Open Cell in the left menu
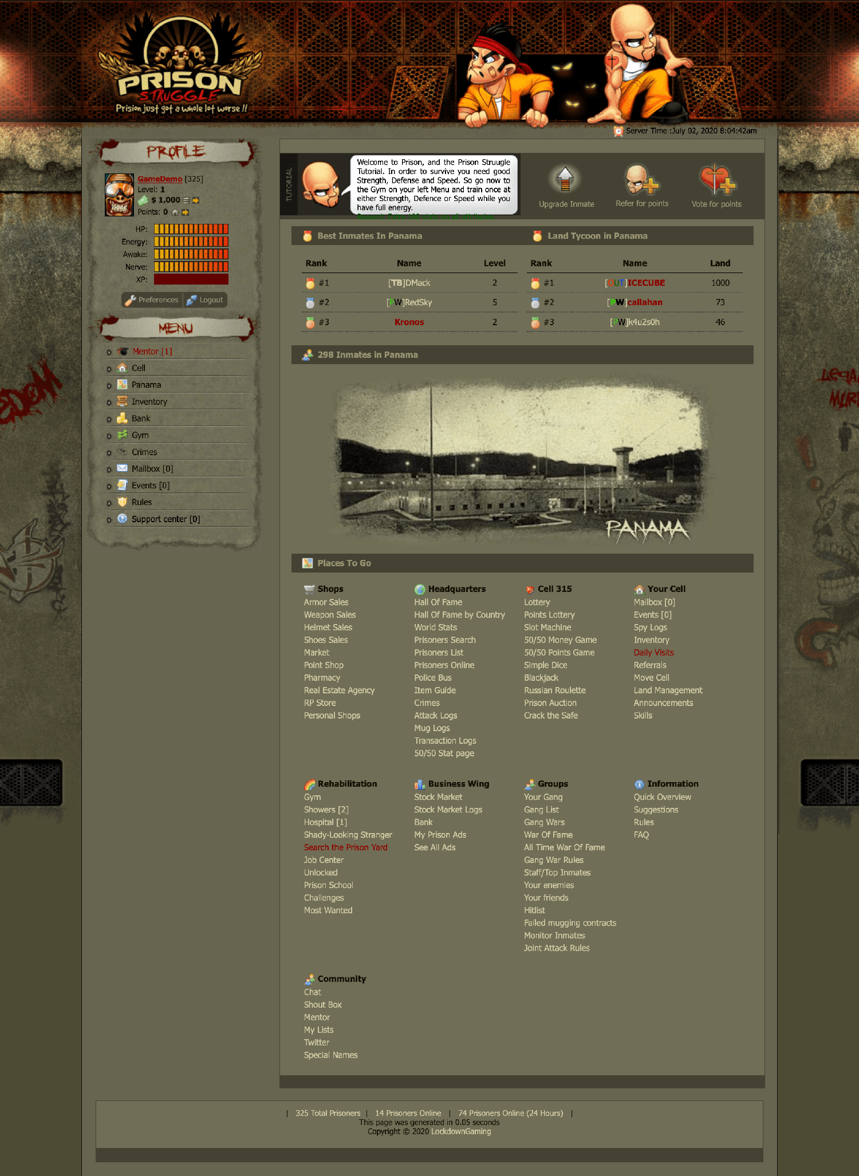 [139, 368]
